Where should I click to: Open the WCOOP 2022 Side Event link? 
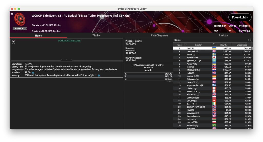coord(69,41)
